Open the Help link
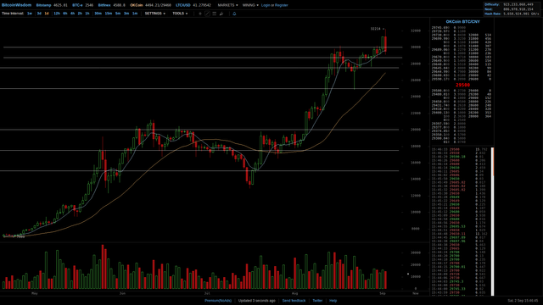The image size is (543, 305). coord(333,301)
